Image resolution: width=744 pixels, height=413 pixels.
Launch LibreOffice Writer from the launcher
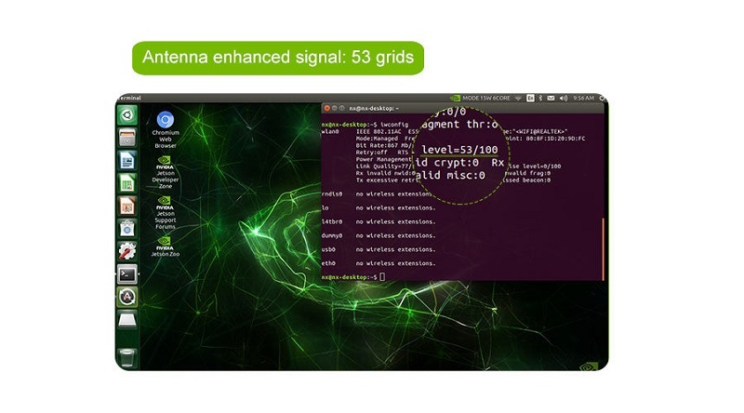(127, 160)
